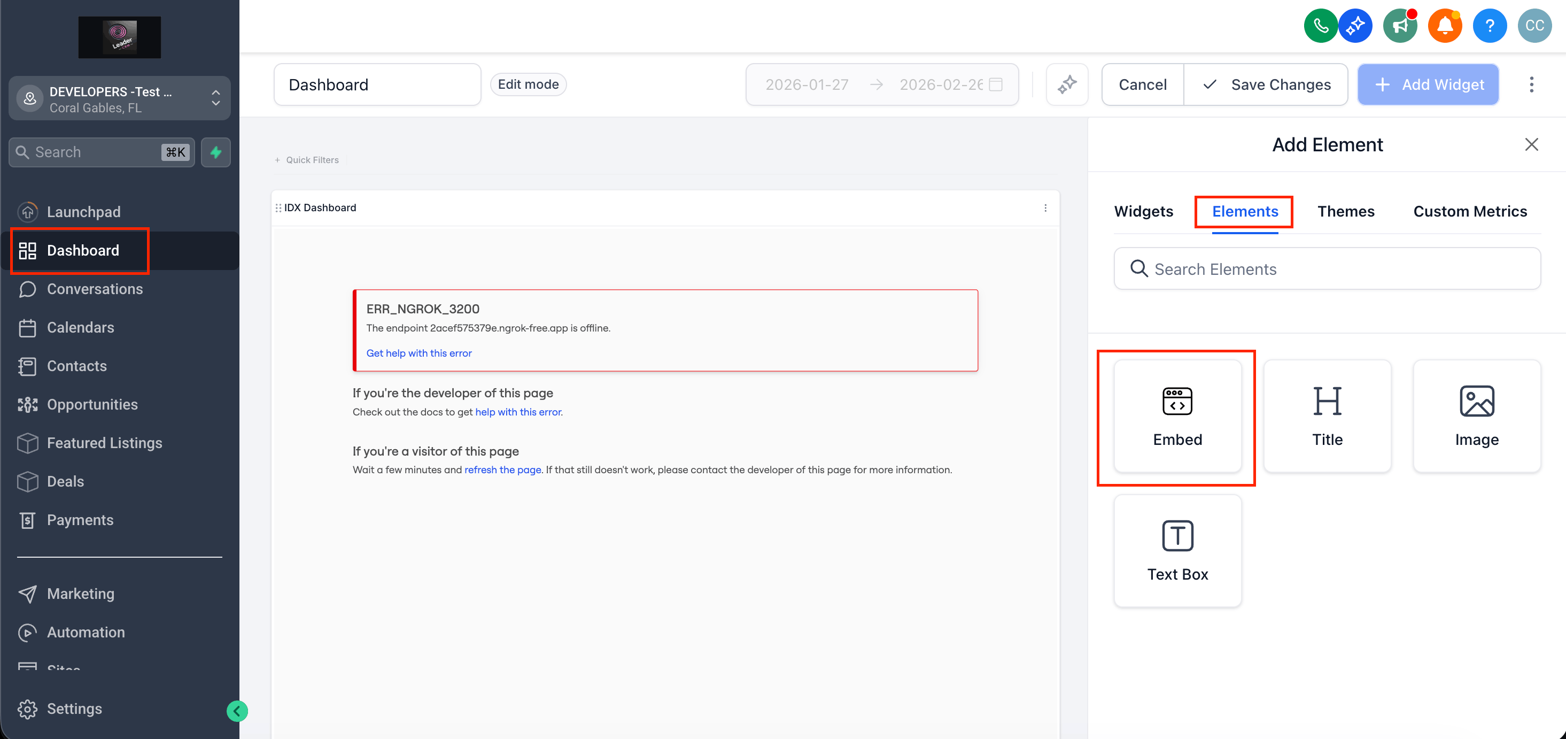Open IDX Dashboard widget three-dot menu
This screenshot has height=739, width=1566.
tap(1045, 208)
